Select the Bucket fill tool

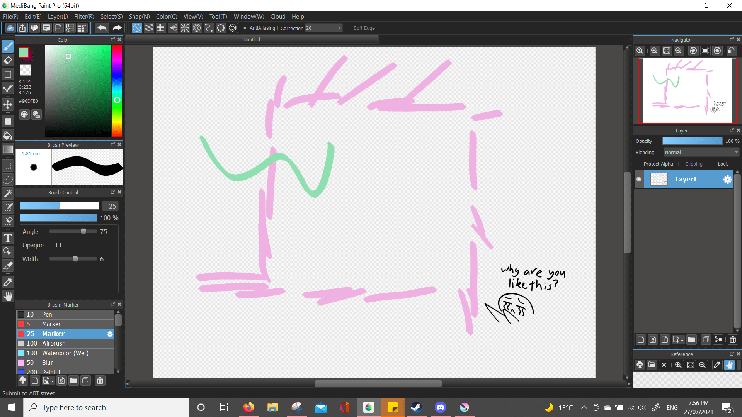coord(8,135)
